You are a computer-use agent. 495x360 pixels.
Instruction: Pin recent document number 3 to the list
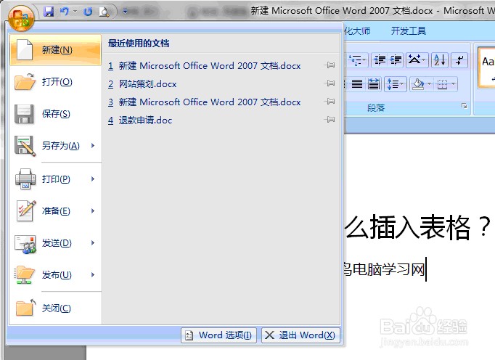point(330,102)
